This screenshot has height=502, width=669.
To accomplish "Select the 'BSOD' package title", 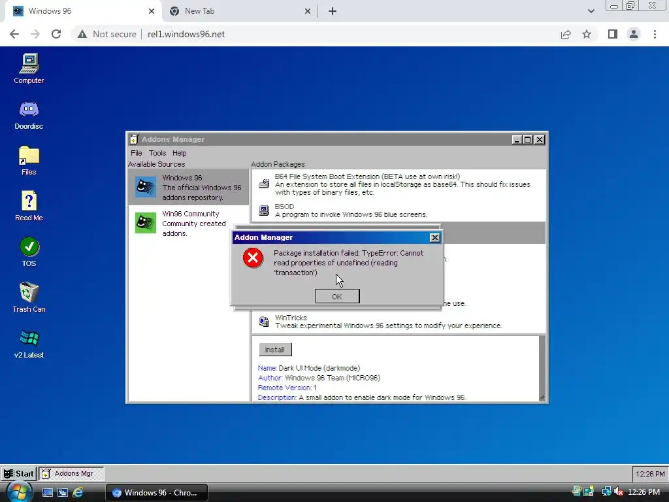I will pos(284,207).
